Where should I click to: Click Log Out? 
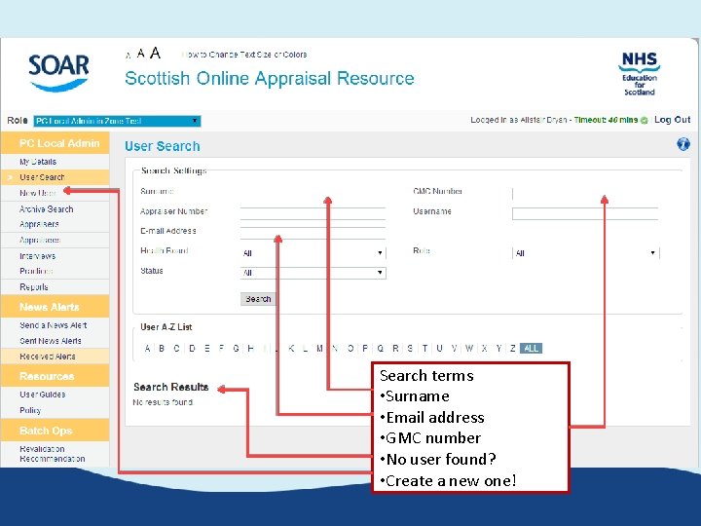673,120
